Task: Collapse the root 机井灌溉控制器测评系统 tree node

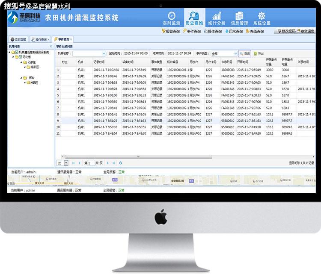Action: click(x=9, y=52)
